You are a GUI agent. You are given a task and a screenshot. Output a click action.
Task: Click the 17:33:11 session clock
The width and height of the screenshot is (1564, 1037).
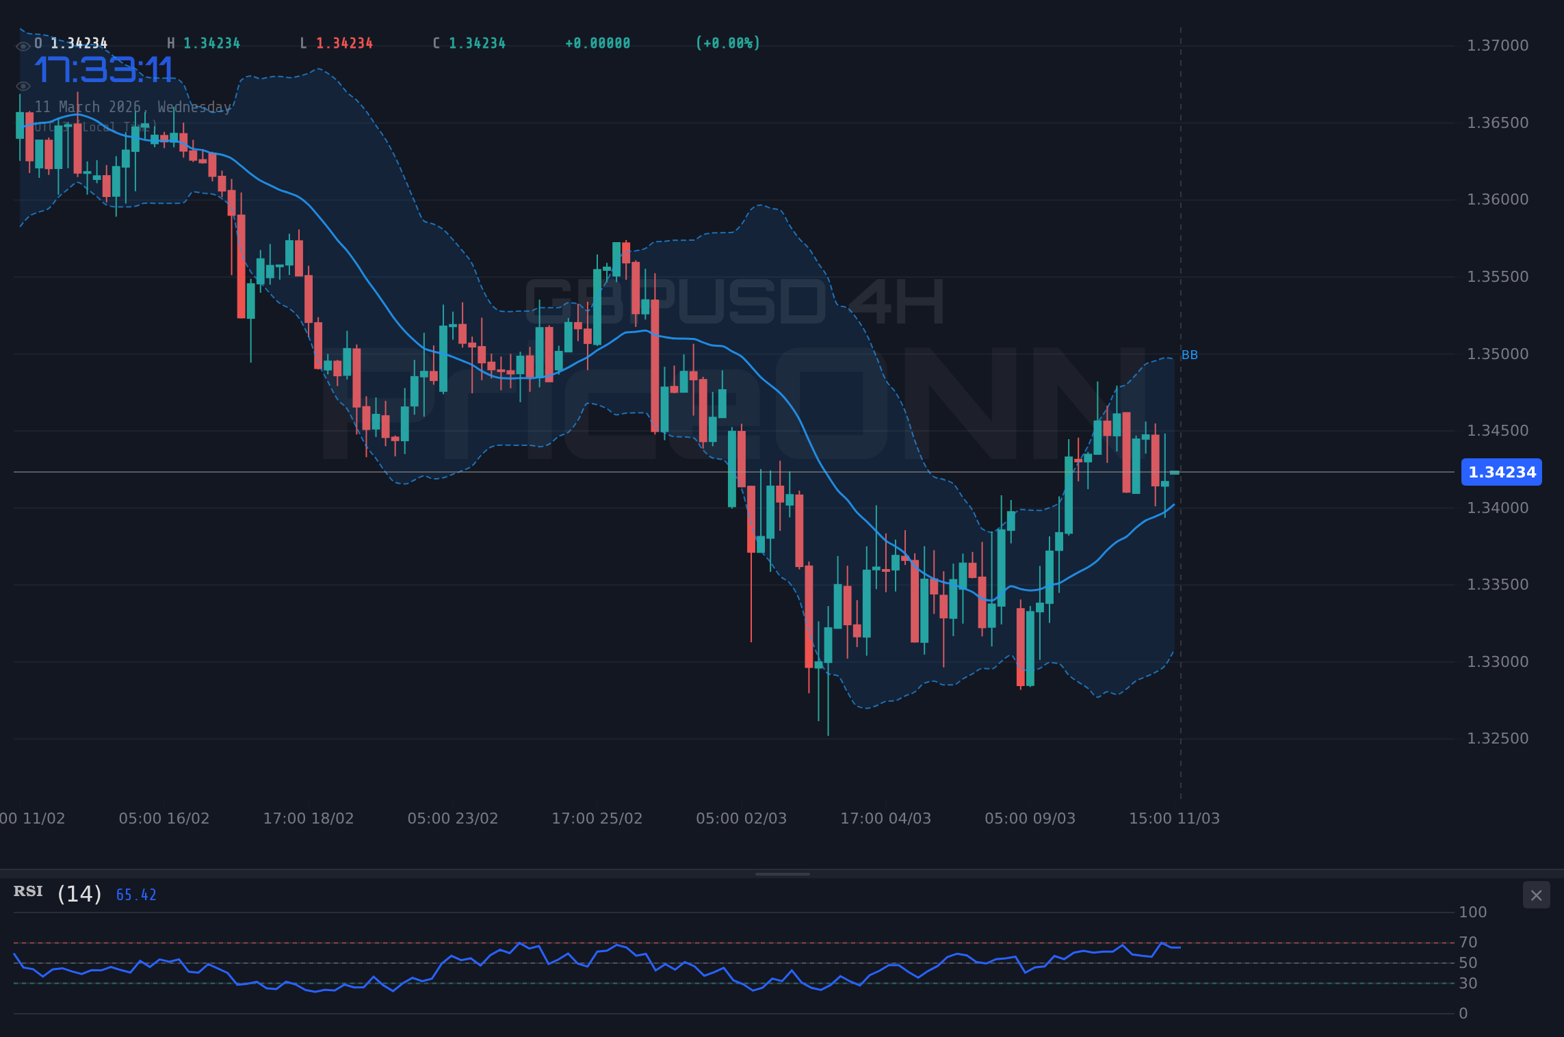(104, 70)
